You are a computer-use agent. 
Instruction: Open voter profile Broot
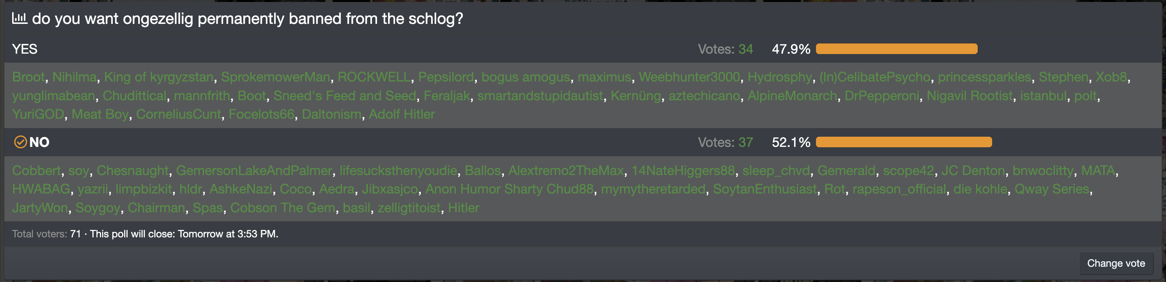[x=29, y=77]
